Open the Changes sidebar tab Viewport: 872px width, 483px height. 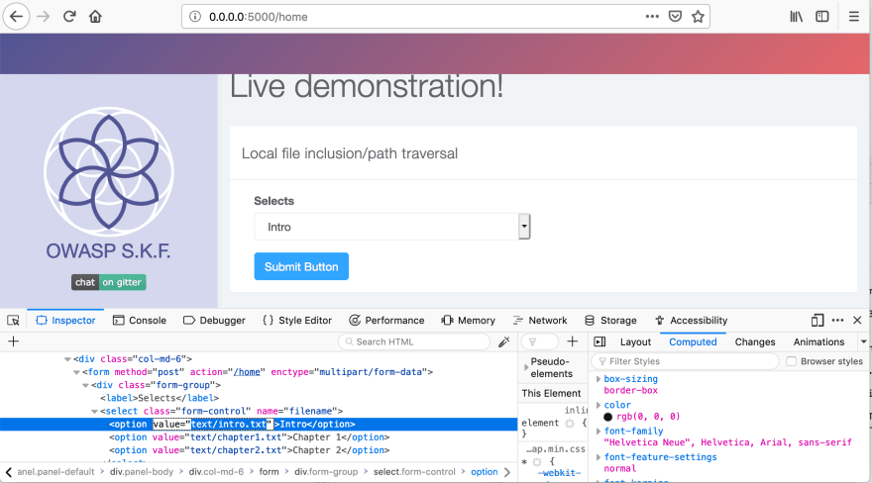[x=755, y=342]
